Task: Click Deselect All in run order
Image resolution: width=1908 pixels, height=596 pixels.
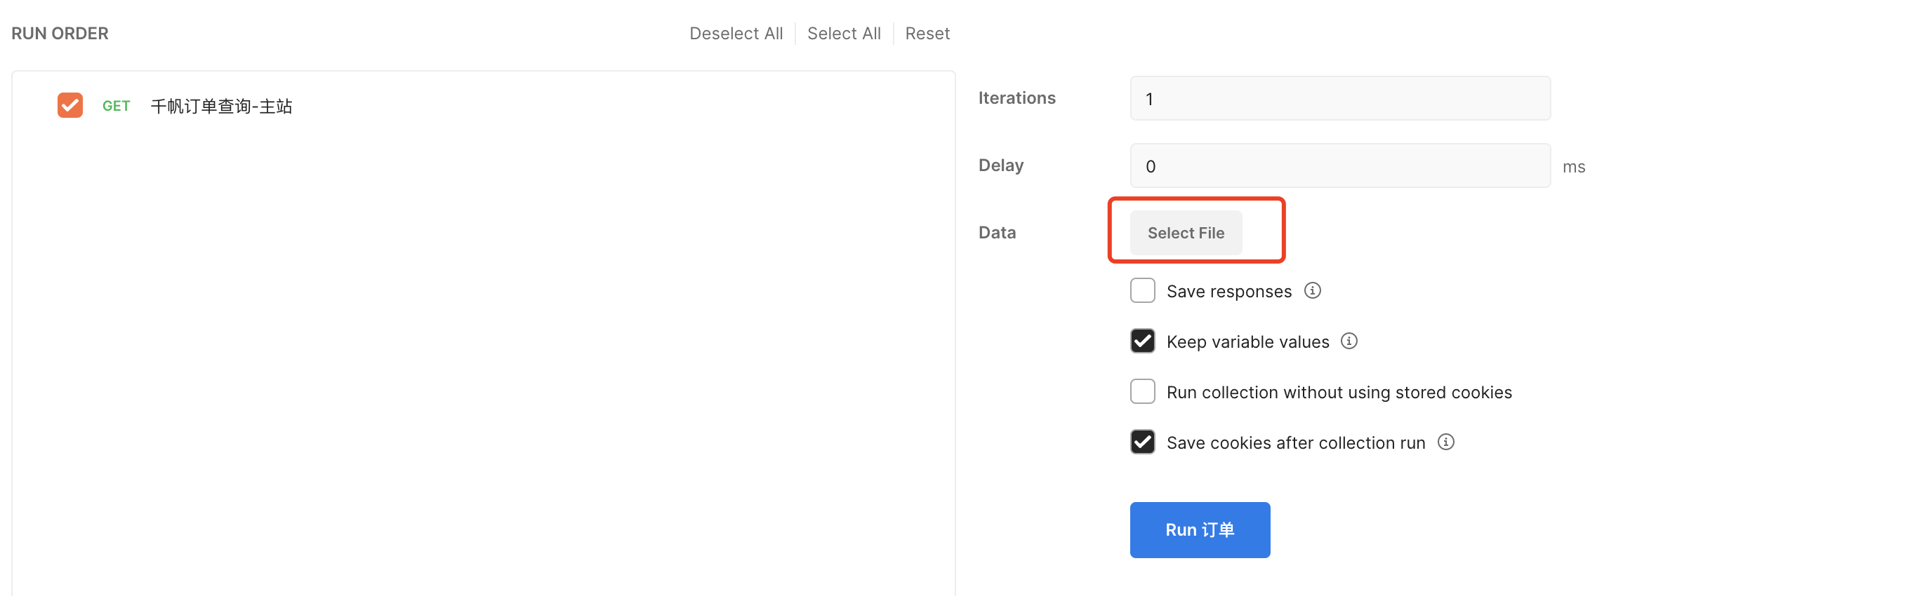Action: (x=736, y=33)
